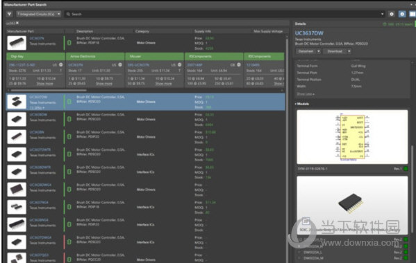Screen dimensions: 416x263
Task: Click Show more under Digi-Key pricing
Action: tap(44, 84)
